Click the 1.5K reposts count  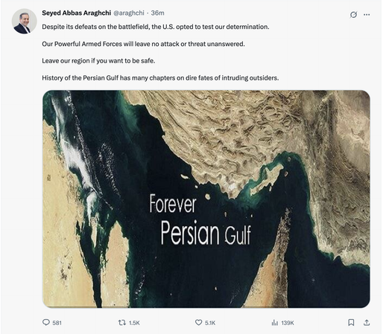[x=134, y=323]
